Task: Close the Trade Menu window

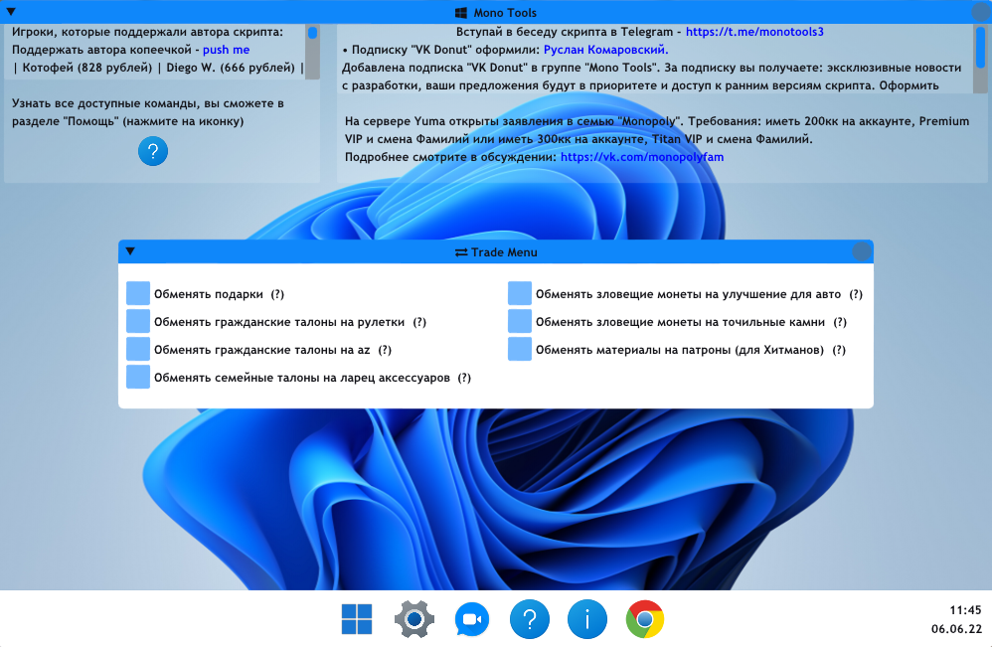Action: click(x=862, y=251)
